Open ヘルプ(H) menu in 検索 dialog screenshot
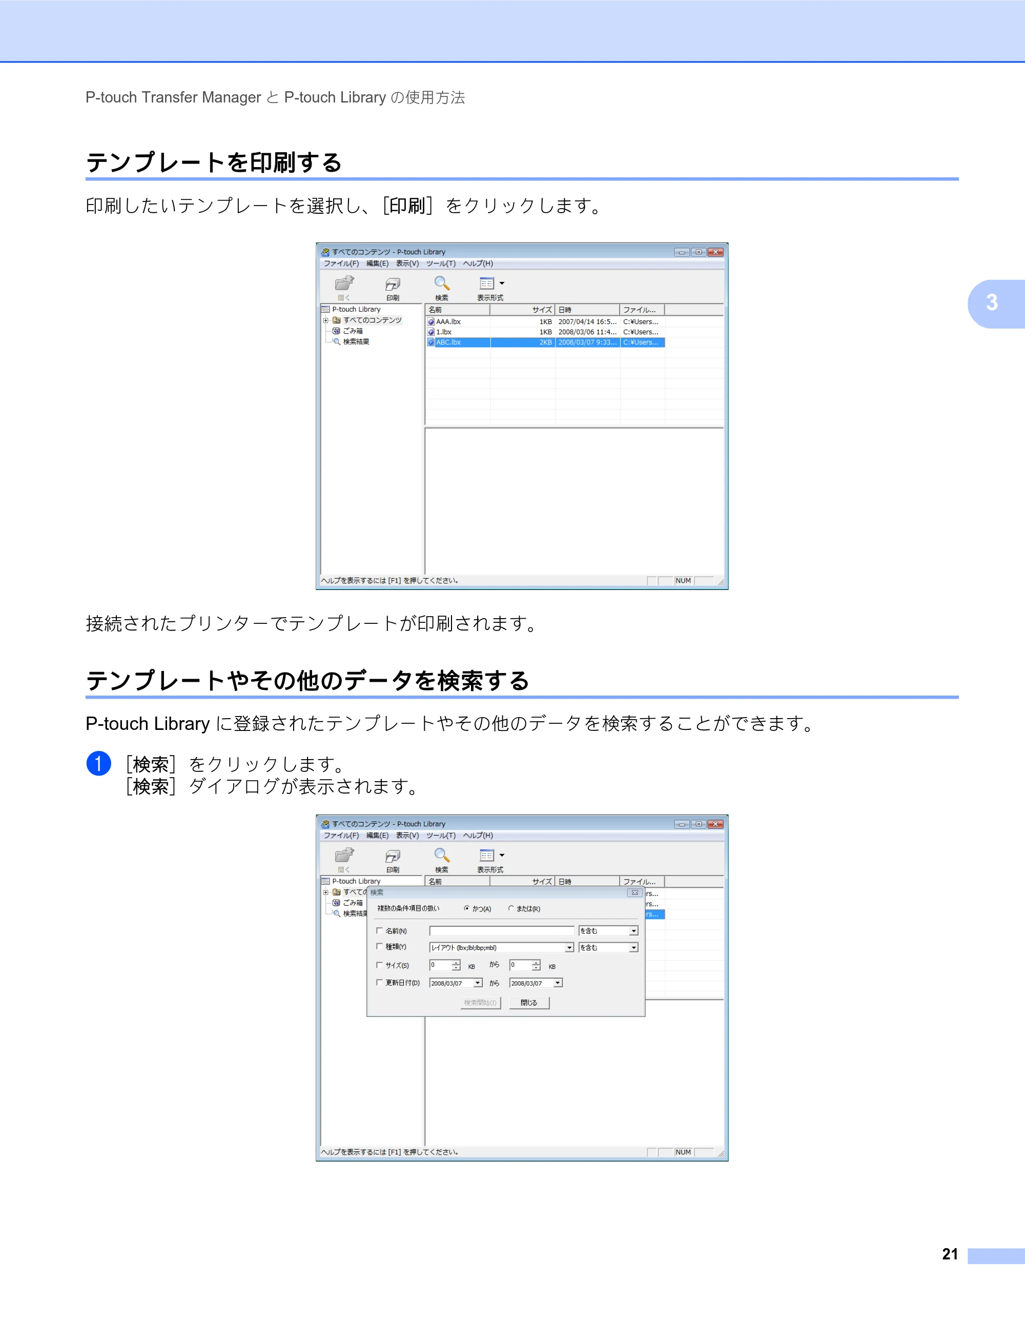Viewport: 1025px width, 1325px height. click(479, 835)
